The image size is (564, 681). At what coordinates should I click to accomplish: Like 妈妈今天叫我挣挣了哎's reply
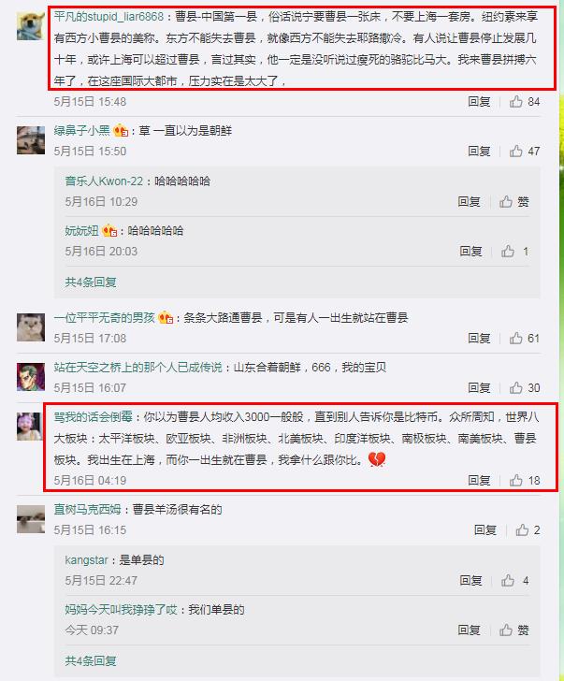pyautogui.click(x=514, y=630)
